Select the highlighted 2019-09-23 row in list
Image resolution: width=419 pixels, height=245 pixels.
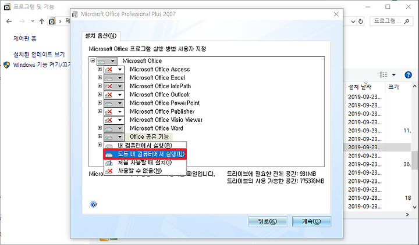click(x=378, y=147)
